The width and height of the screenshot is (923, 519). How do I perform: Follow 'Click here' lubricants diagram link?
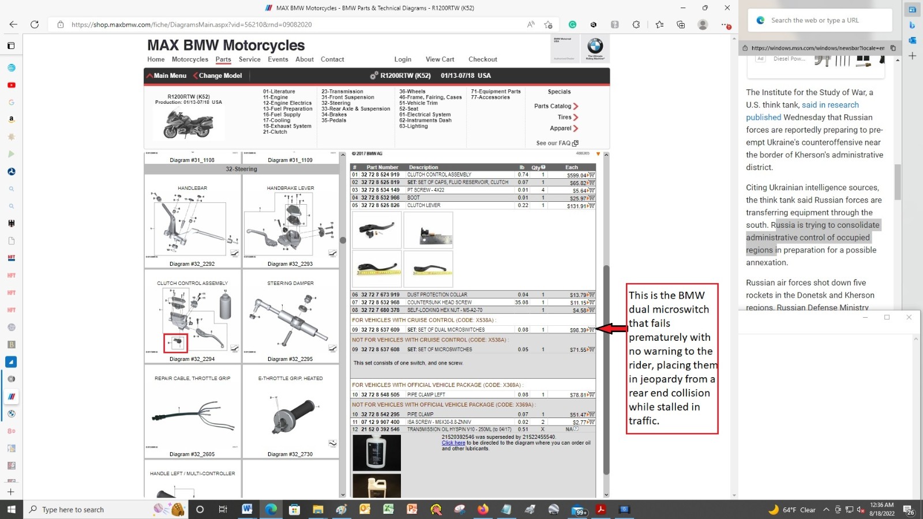[453, 443]
